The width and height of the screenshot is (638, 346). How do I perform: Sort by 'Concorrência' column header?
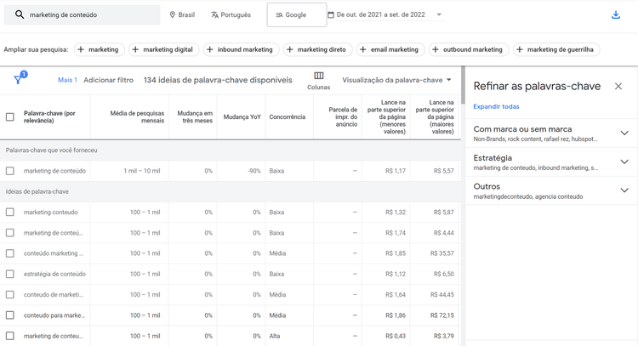[x=287, y=117]
